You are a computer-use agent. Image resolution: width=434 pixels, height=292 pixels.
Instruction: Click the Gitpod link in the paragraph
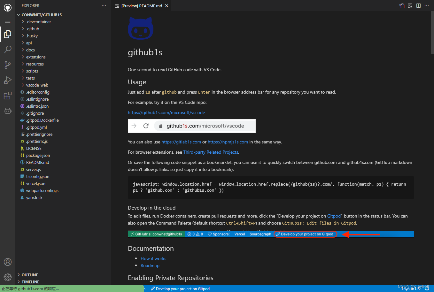coord(334,216)
